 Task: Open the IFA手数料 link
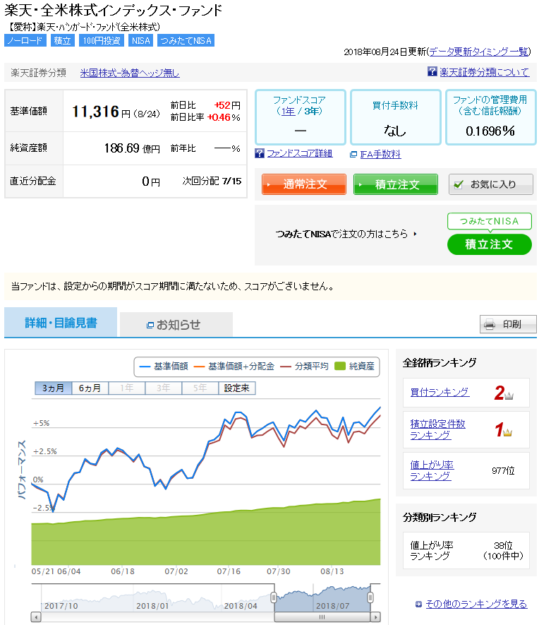click(x=380, y=154)
